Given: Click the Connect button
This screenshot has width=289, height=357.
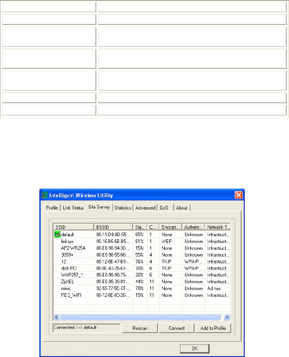Looking at the screenshot, I should pyautogui.click(x=177, y=328).
